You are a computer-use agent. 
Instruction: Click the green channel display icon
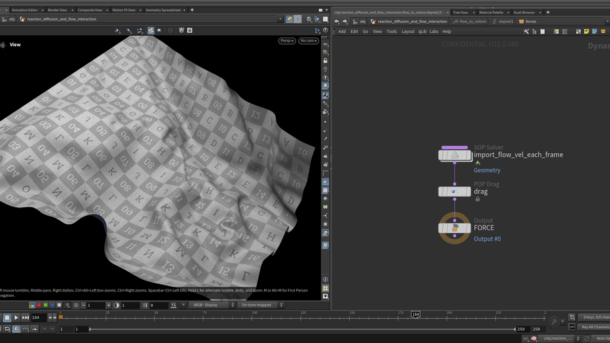pyautogui.click(x=45, y=306)
